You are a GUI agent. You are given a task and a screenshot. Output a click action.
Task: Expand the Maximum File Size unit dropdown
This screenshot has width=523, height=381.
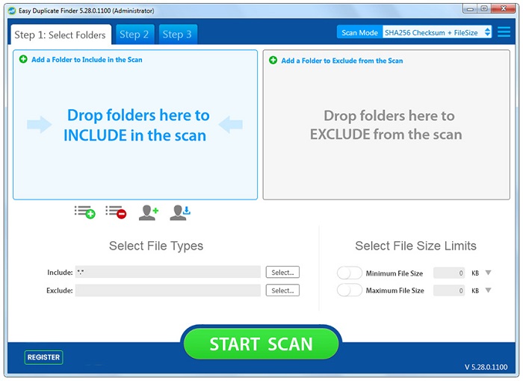(488, 291)
